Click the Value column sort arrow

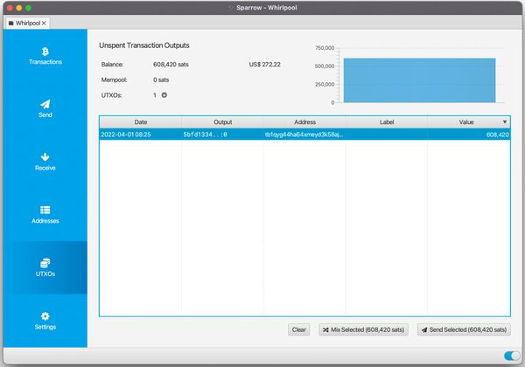(x=504, y=121)
